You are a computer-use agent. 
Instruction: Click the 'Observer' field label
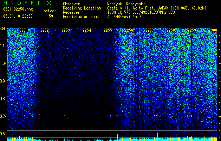[71, 4]
